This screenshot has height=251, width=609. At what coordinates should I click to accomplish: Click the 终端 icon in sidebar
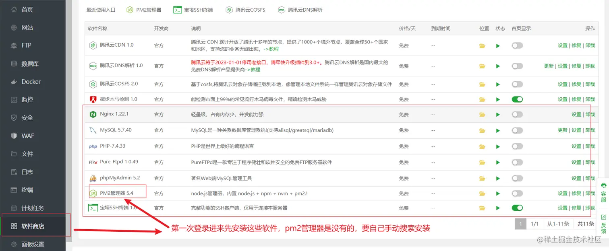(14, 190)
